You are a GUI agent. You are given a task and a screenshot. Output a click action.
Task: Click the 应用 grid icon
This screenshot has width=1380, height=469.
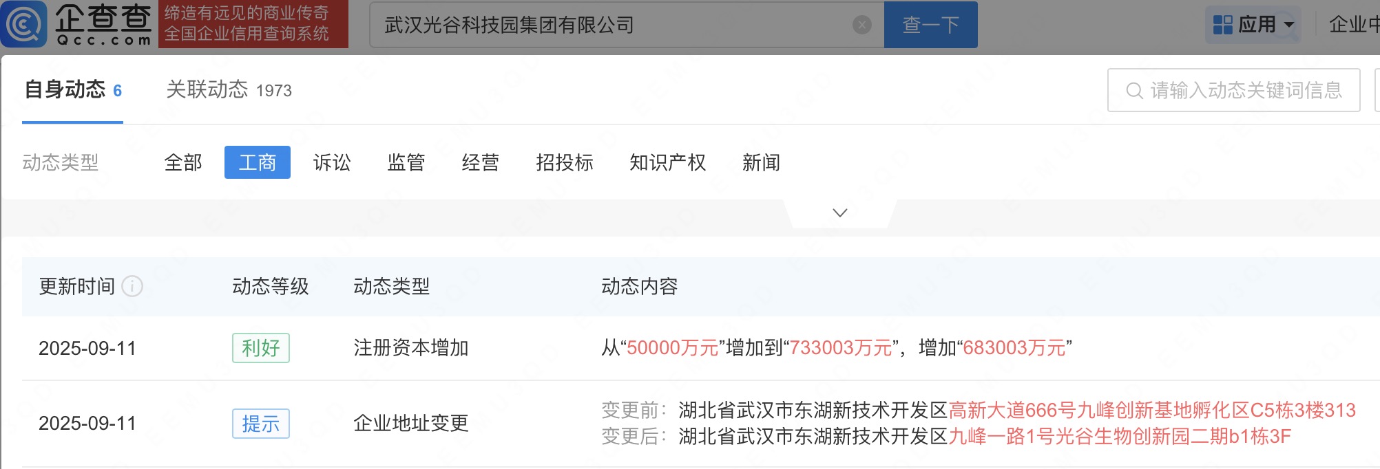click(1222, 25)
